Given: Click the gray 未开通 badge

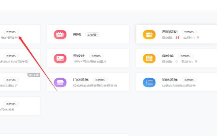Looking at the screenshot, I should [x=34, y=75].
